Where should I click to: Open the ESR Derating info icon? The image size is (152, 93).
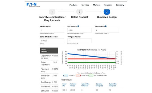point(106,26)
